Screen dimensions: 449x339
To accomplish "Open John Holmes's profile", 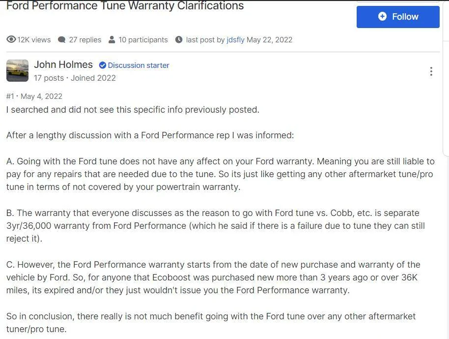I will point(63,64).
